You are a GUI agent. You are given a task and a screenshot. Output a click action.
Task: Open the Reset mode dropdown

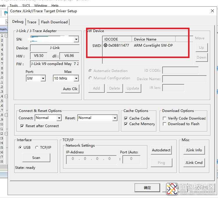tap(115, 118)
